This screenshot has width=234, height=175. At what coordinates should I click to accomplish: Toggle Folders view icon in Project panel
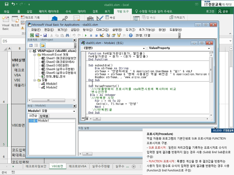click(43, 45)
